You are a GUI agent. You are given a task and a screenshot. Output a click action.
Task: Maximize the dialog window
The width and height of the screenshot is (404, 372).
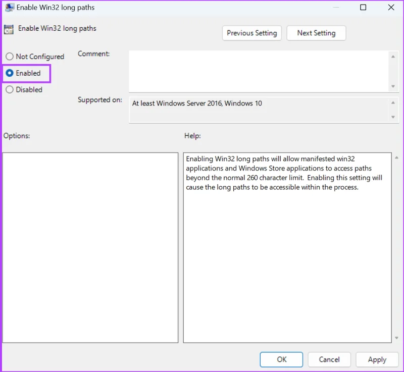point(363,8)
